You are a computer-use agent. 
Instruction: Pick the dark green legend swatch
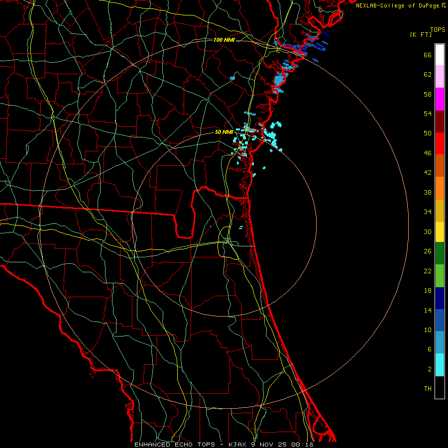(x=440, y=253)
